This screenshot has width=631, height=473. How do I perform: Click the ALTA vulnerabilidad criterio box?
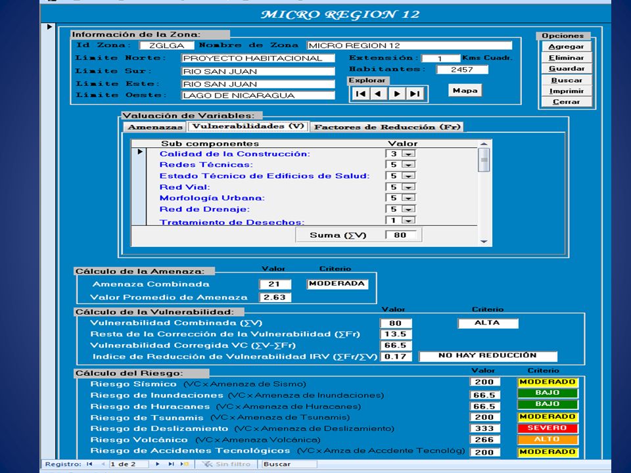488,323
